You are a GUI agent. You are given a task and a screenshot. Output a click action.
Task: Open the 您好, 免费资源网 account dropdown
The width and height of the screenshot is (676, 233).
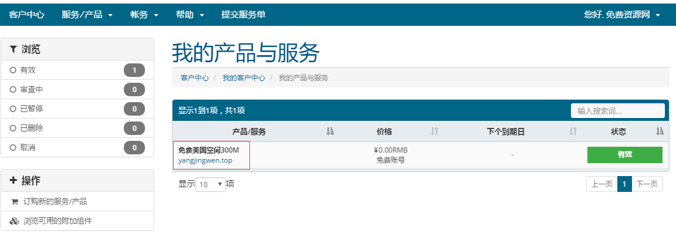pos(622,15)
